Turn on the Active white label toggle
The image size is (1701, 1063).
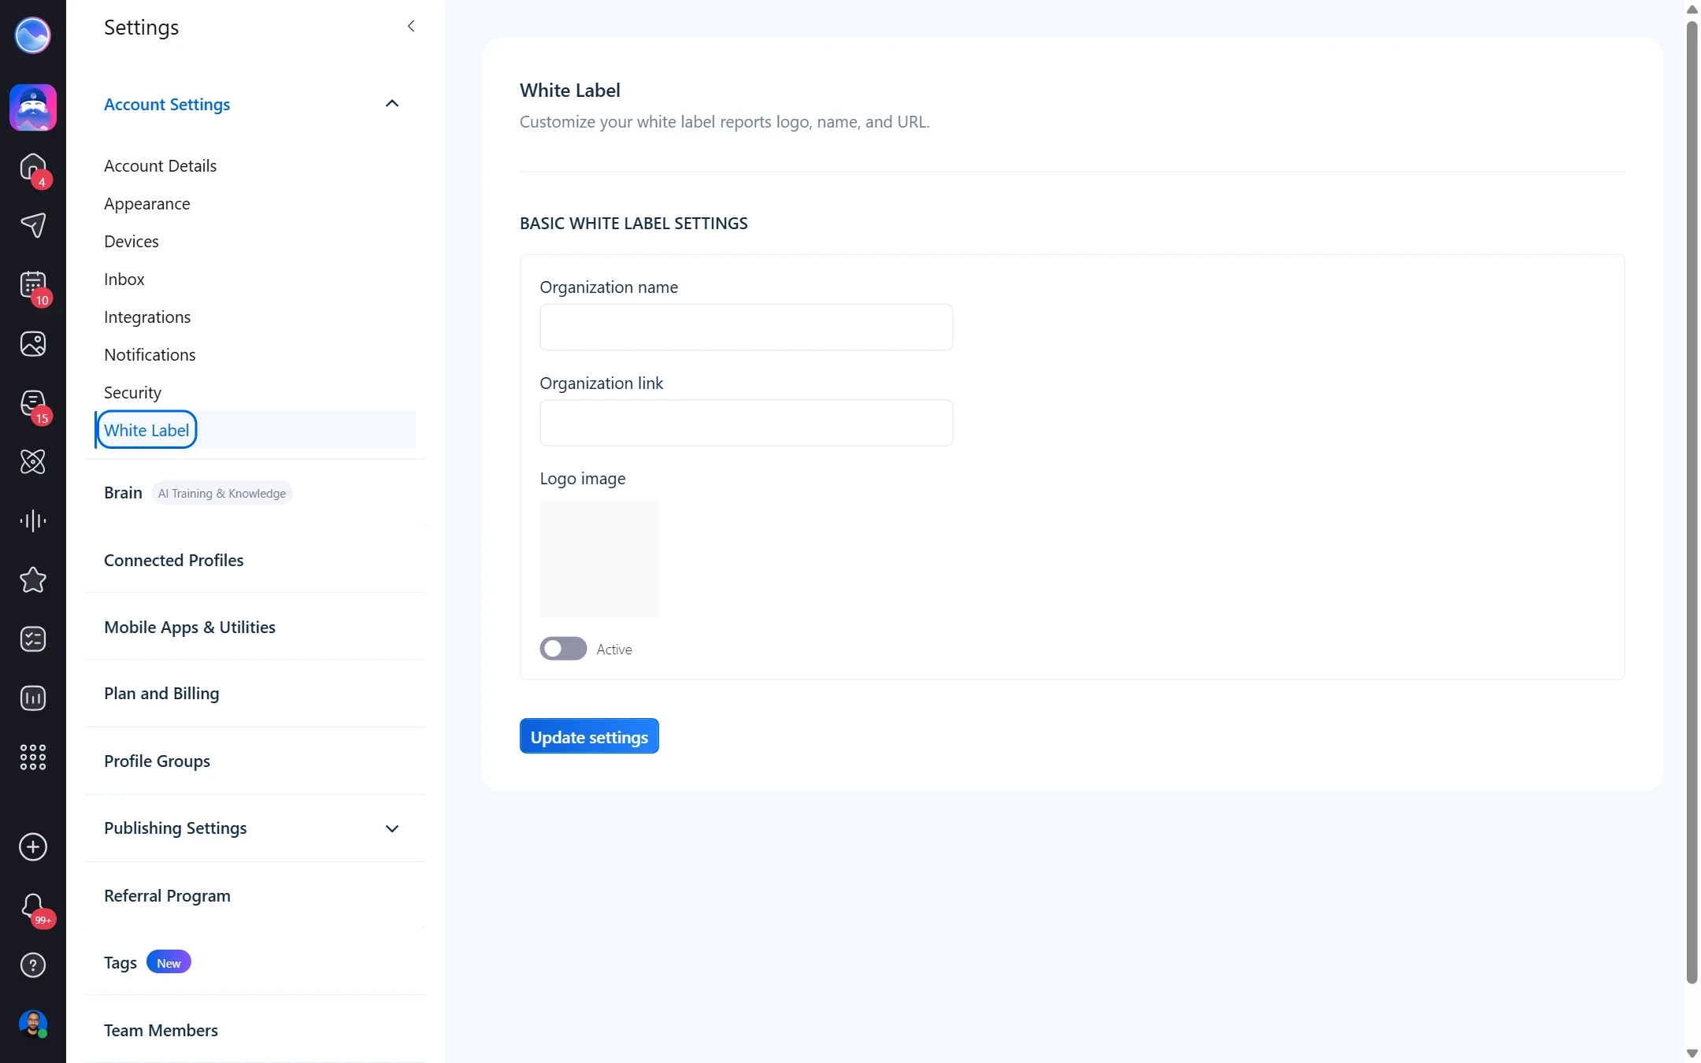tap(563, 649)
